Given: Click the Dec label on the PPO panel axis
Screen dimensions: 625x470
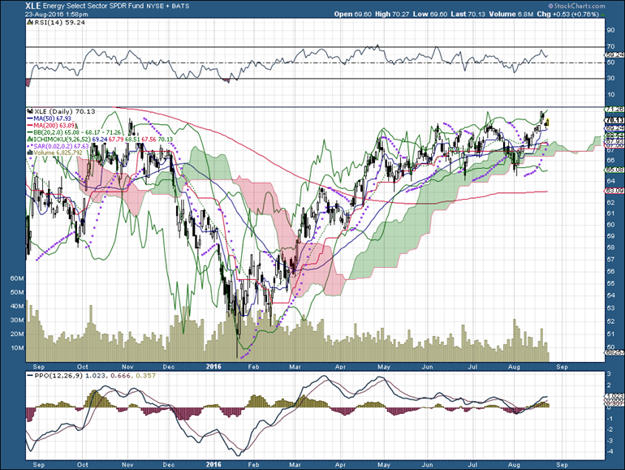Looking at the screenshot, I should pyautogui.click(x=169, y=465).
